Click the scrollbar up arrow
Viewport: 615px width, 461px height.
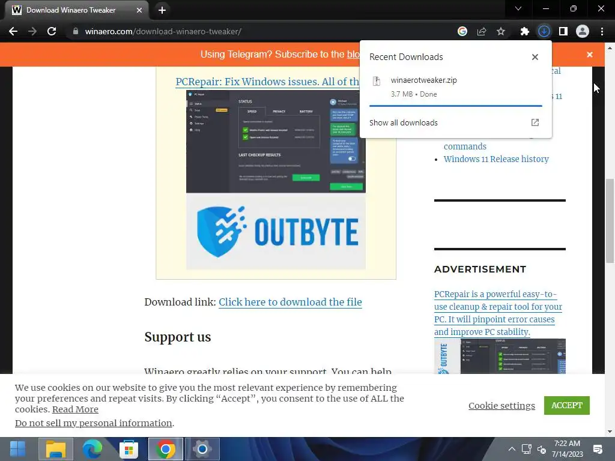(610, 48)
